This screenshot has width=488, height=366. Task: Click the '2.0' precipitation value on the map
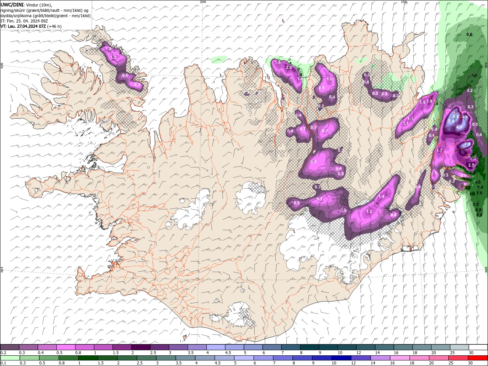[x=289, y=67]
